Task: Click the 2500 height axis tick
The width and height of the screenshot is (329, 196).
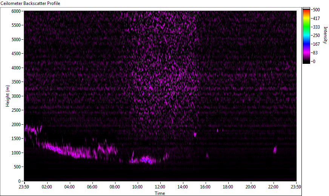Action: 16,110
